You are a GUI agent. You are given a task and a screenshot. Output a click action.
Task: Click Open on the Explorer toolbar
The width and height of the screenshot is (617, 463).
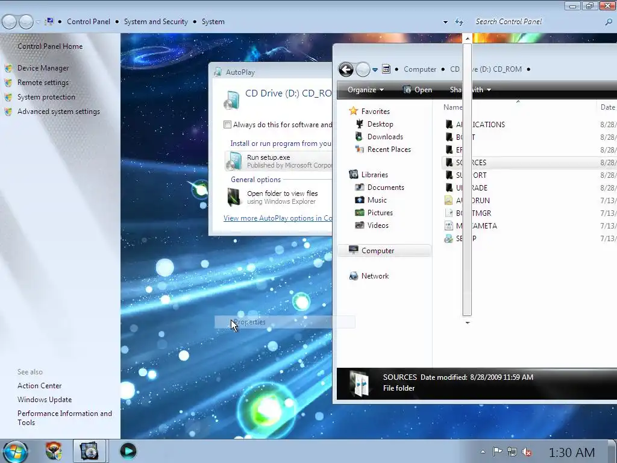pos(418,90)
